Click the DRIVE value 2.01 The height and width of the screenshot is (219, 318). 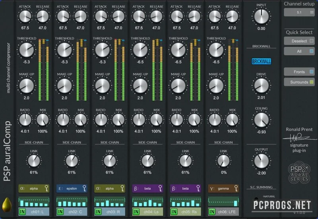coord(261,97)
